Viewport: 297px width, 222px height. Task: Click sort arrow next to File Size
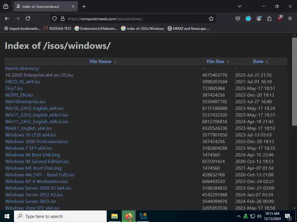228,61
